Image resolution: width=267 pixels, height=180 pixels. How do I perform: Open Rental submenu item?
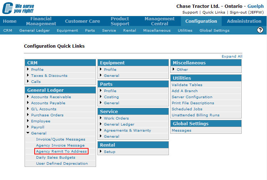click(x=130, y=31)
